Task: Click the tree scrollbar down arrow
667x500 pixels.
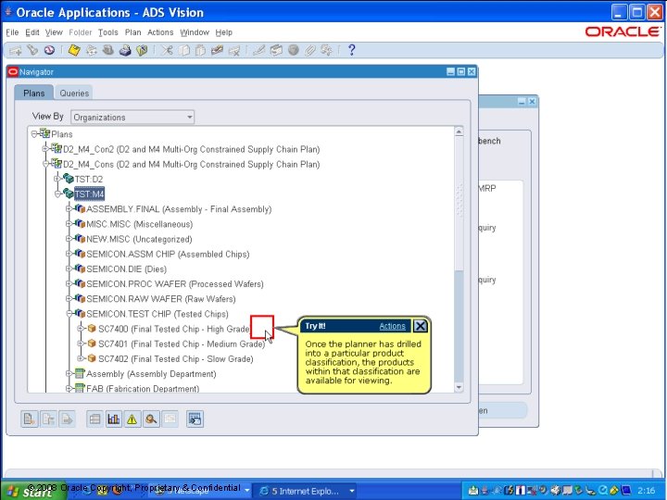Action: (x=459, y=387)
